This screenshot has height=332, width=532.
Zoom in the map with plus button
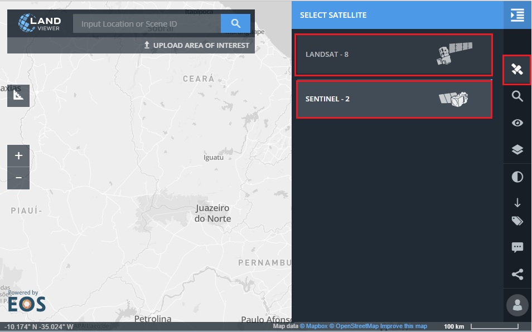pos(18,155)
